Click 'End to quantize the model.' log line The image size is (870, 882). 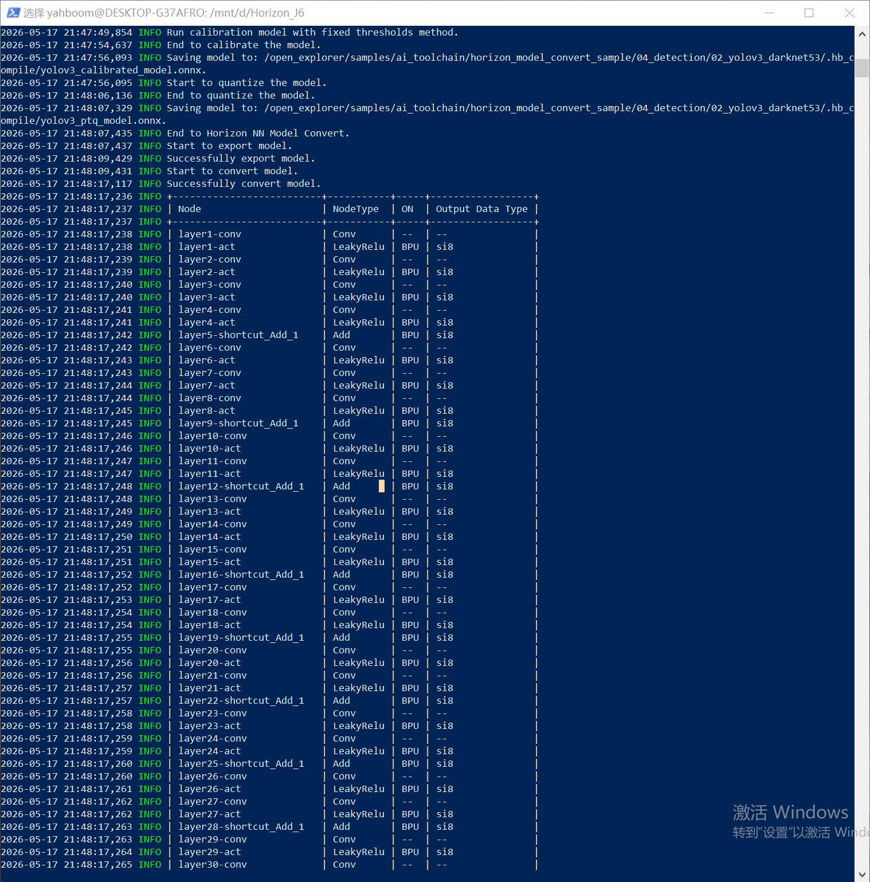tap(241, 95)
